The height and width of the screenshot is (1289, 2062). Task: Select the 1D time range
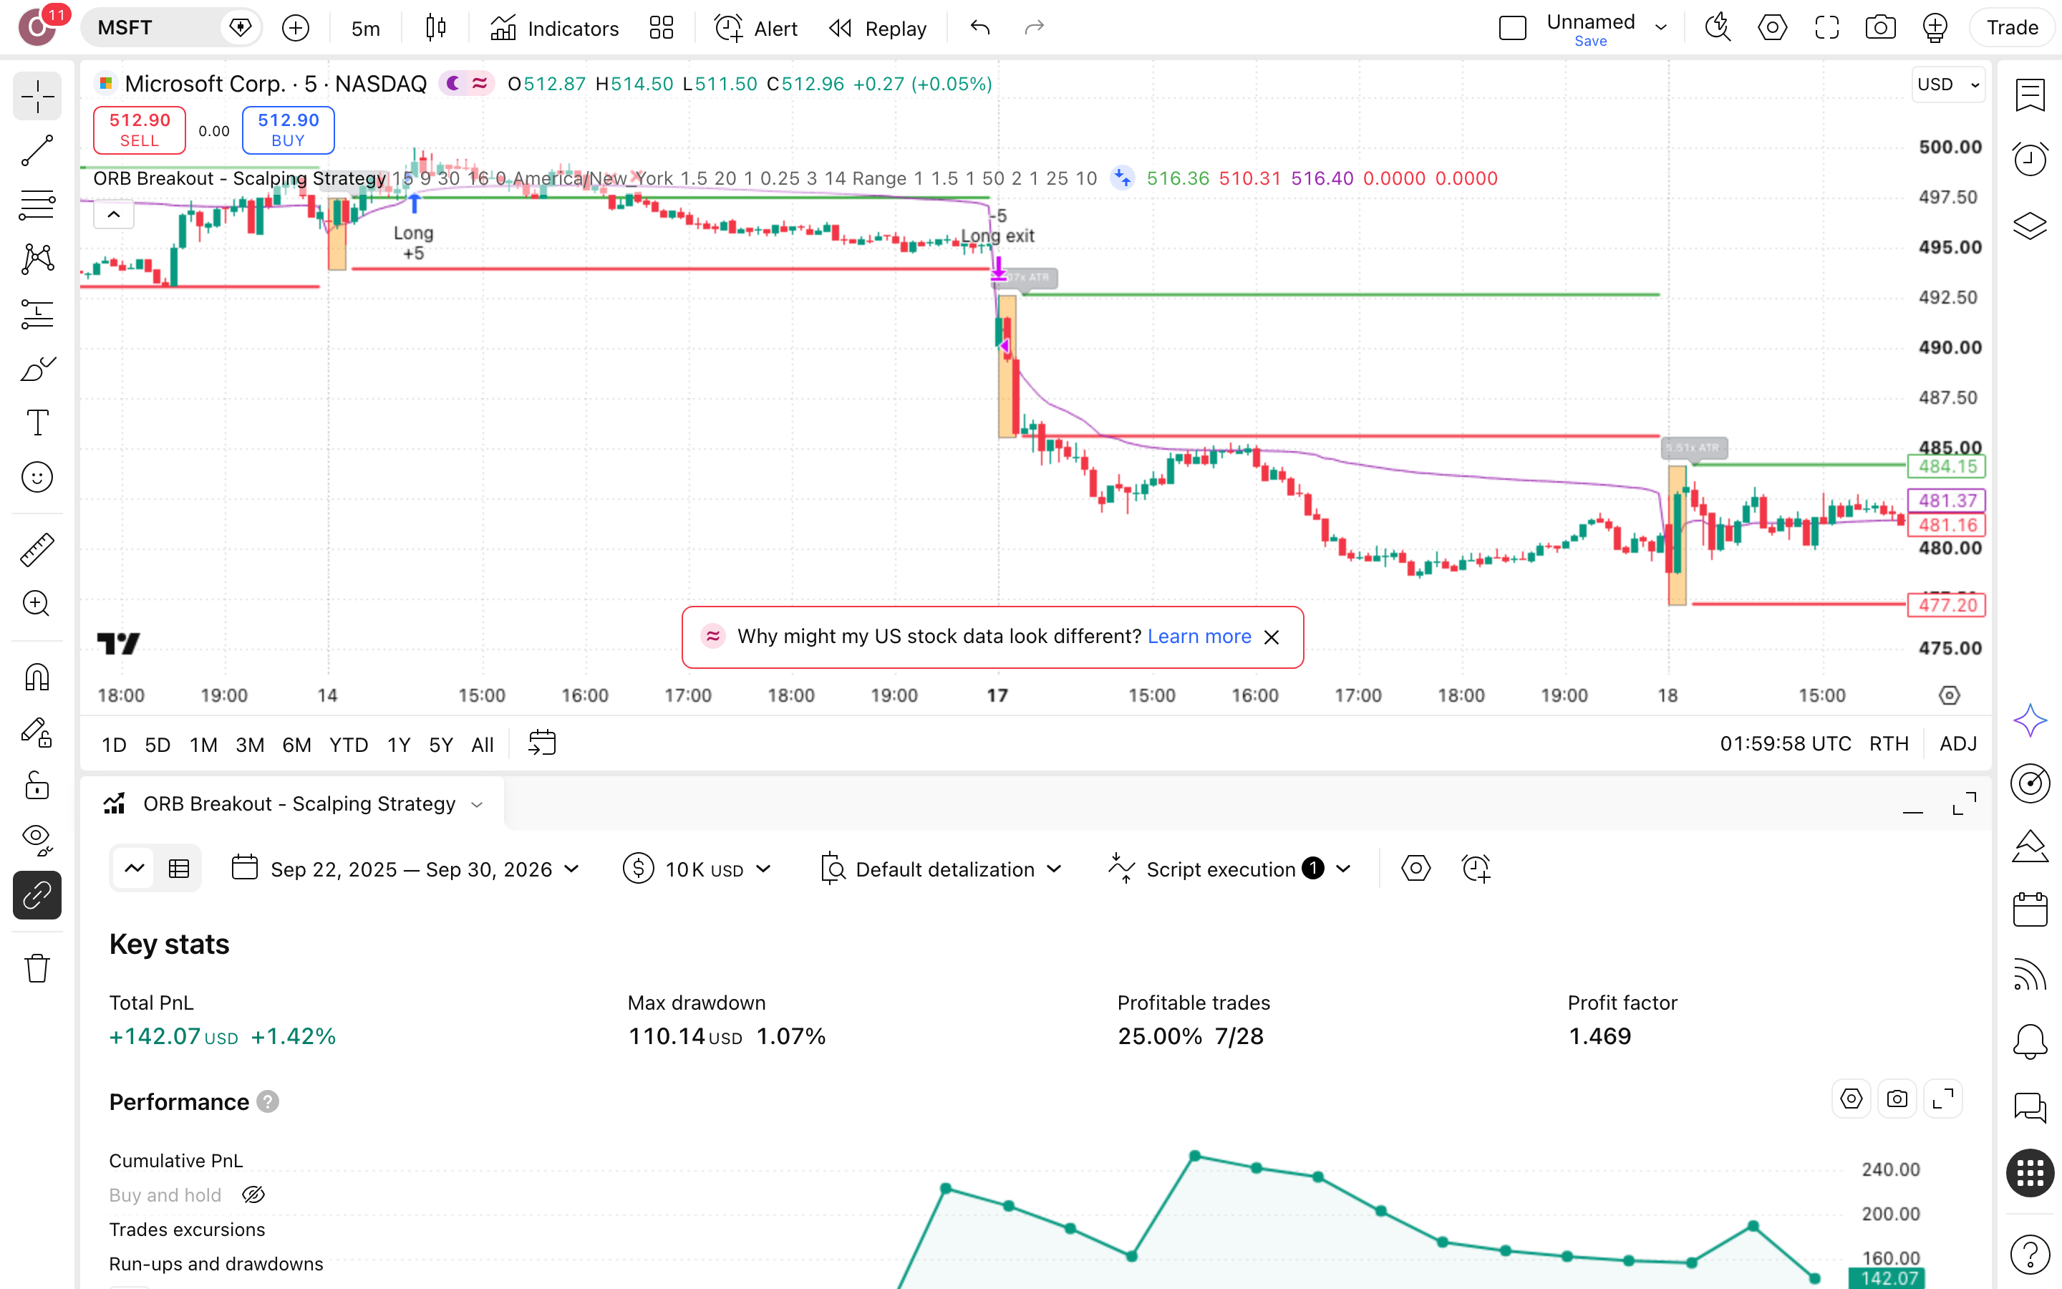tap(114, 744)
